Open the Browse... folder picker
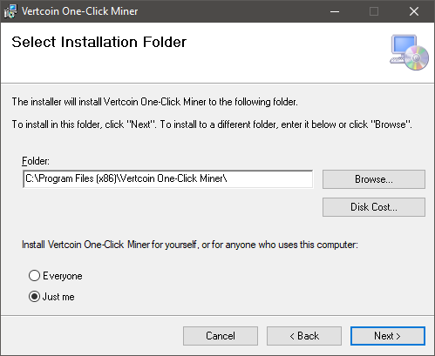Viewport: 435px width, 356px height. 374,179
